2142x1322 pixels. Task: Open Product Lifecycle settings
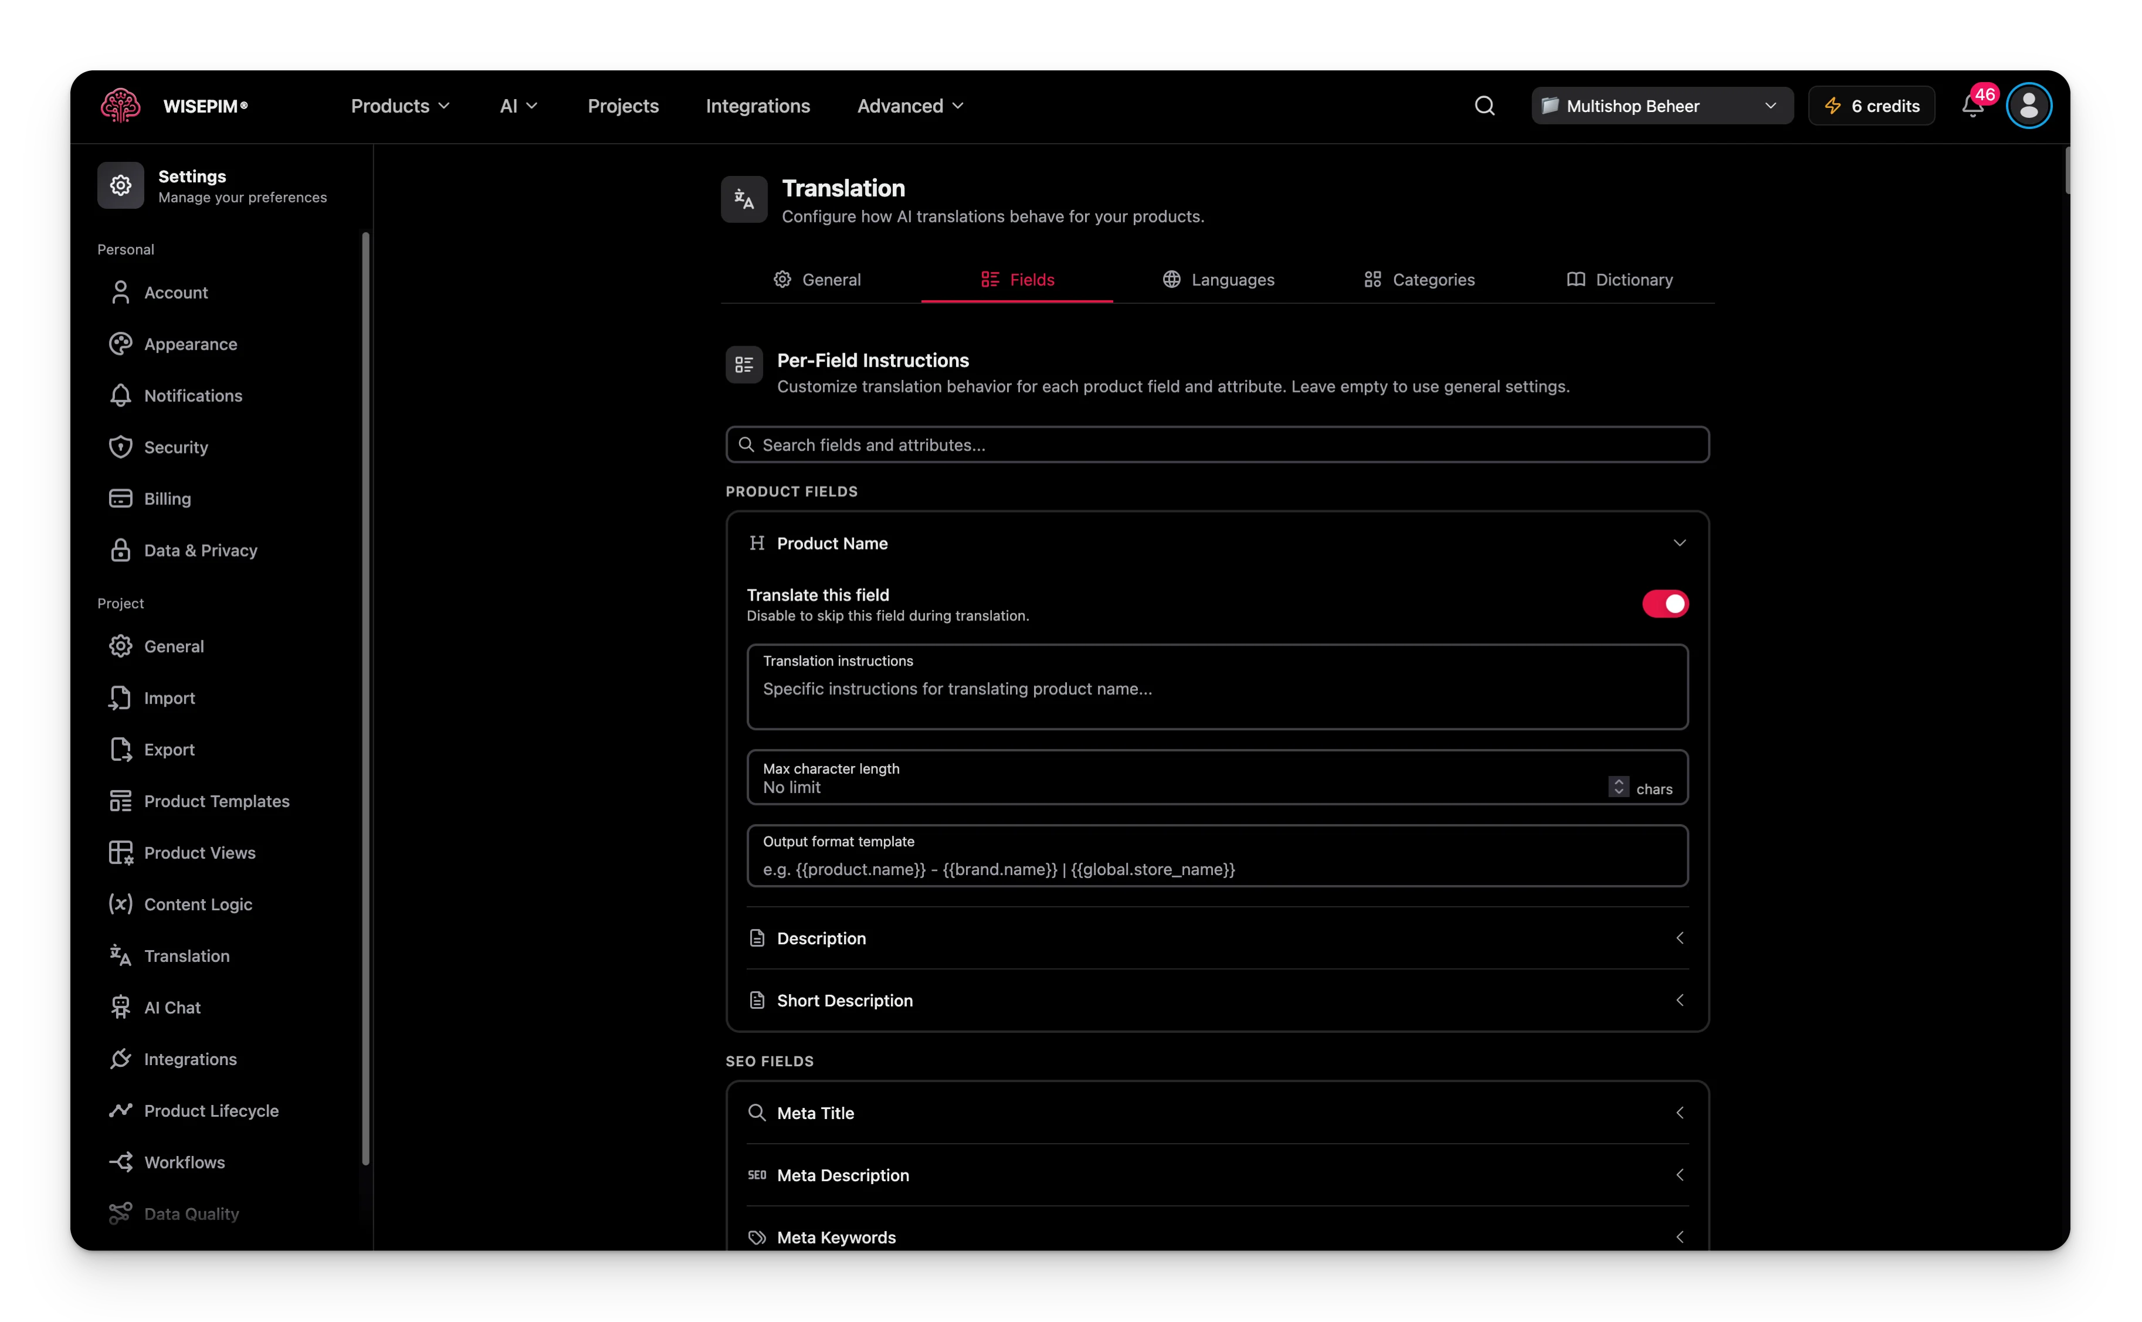[211, 1110]
